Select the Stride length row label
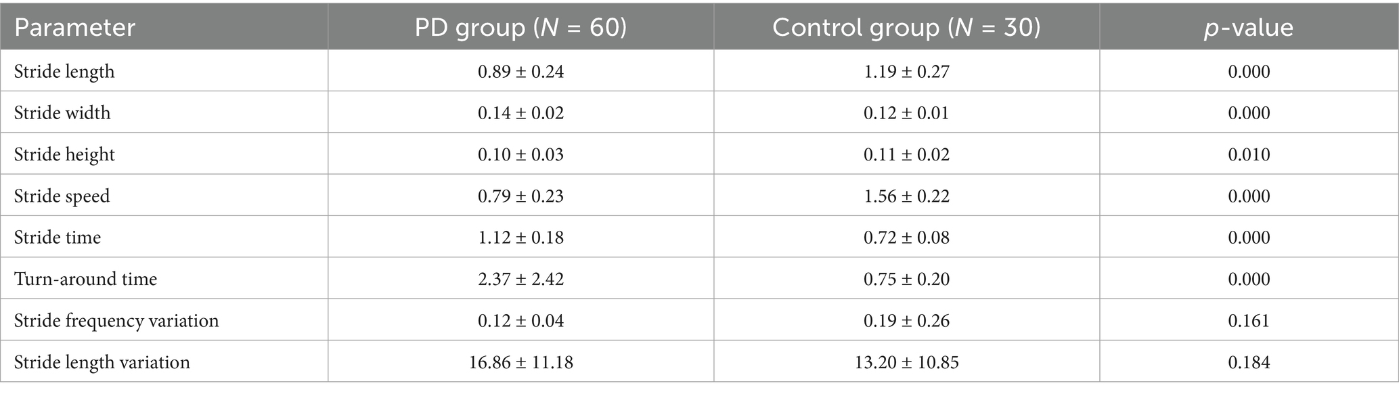1399x394 pixels. coord(64,72)
